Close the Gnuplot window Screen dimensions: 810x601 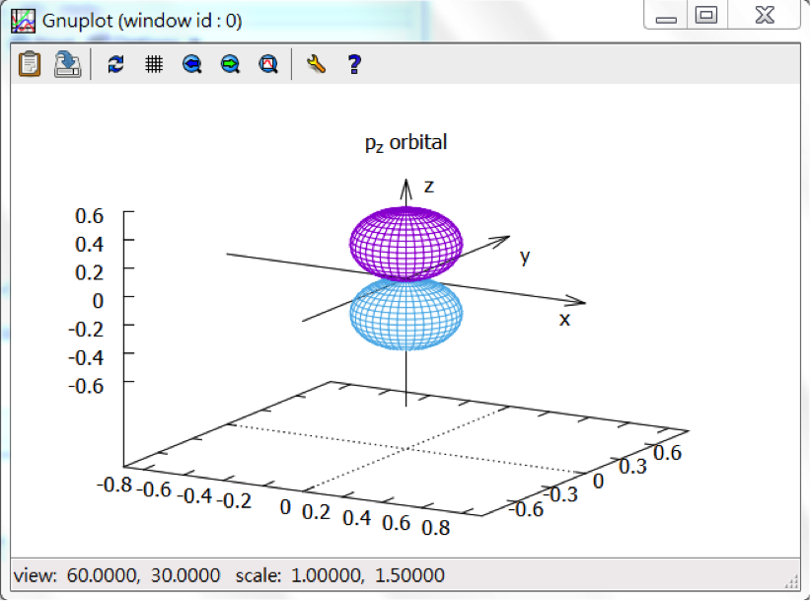point(764,16)
